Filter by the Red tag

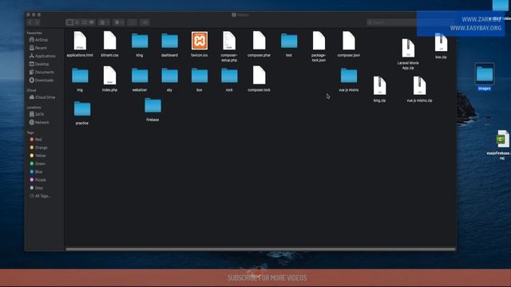pyautogui.click(x=36, y=140)
